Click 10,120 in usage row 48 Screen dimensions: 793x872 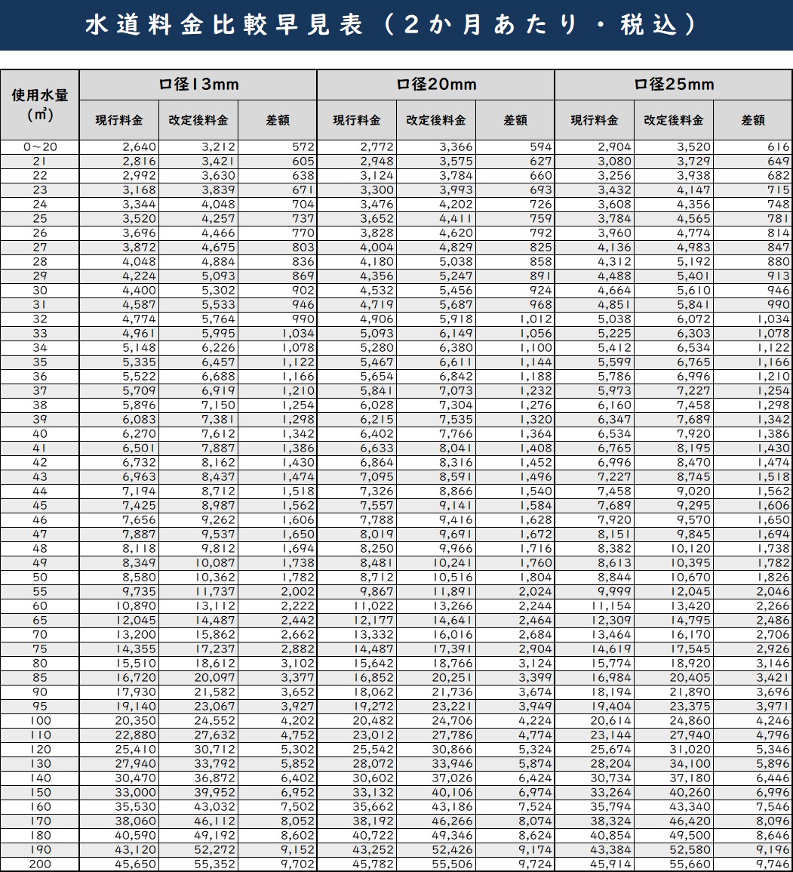click(x=690, y=549)
